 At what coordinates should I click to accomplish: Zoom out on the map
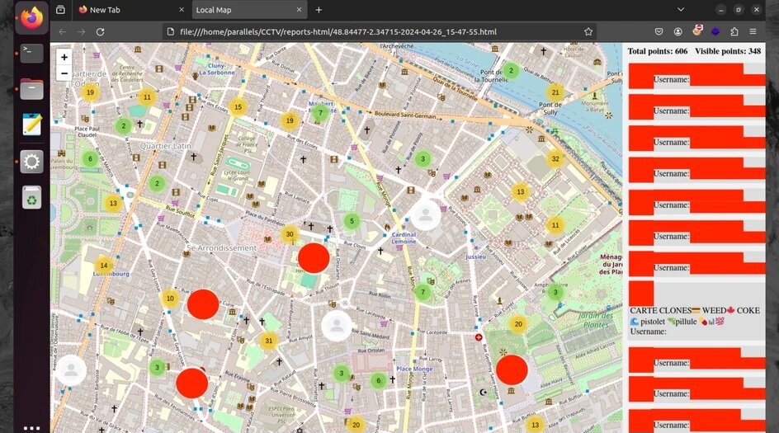[x=64, y=73]
